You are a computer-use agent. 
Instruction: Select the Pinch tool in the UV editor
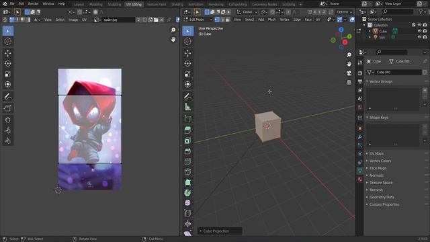pyautogui.click(x=7, y=140)
